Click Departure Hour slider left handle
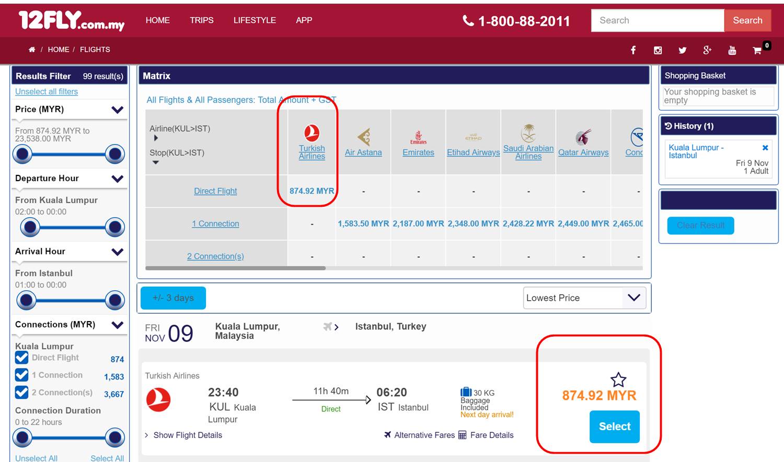The image size is (784, 462). [x=30, y=227]
